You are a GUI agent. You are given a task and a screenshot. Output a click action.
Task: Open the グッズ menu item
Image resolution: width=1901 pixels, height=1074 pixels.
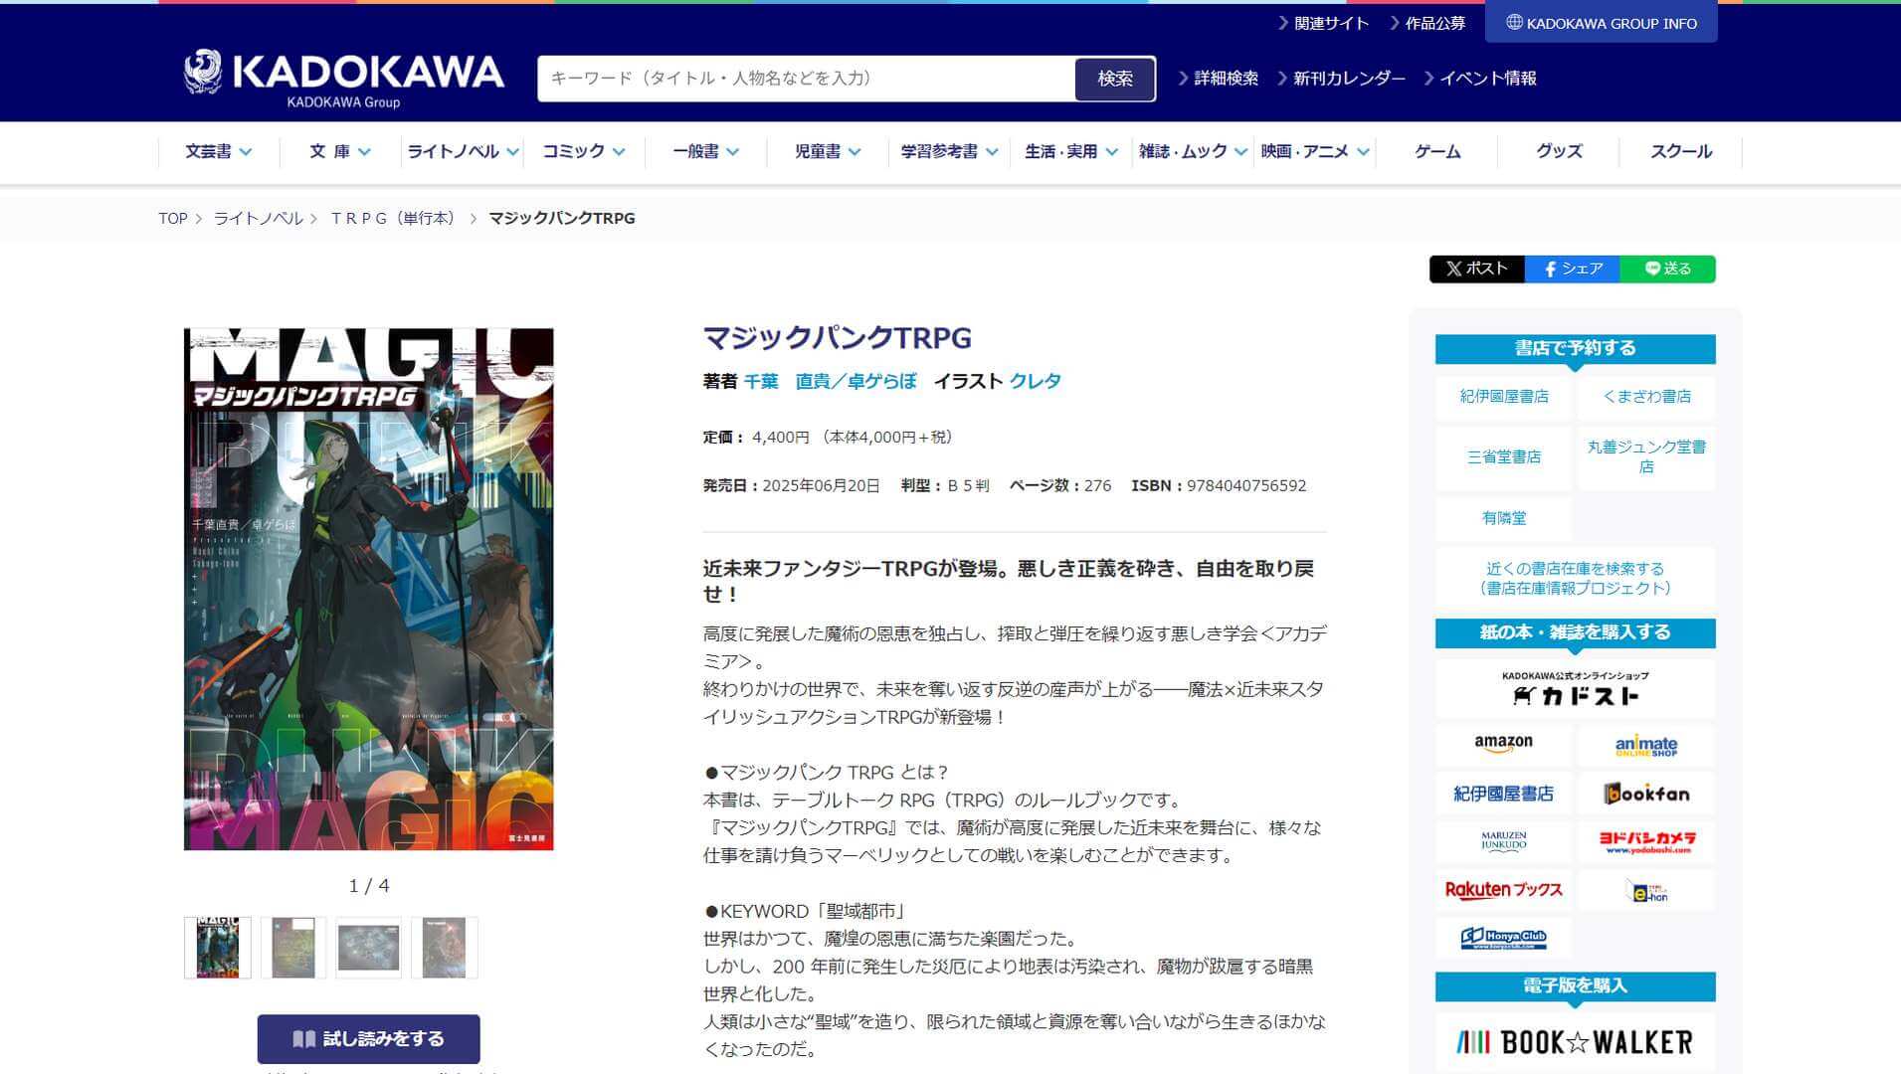[x=1559, y=151]
